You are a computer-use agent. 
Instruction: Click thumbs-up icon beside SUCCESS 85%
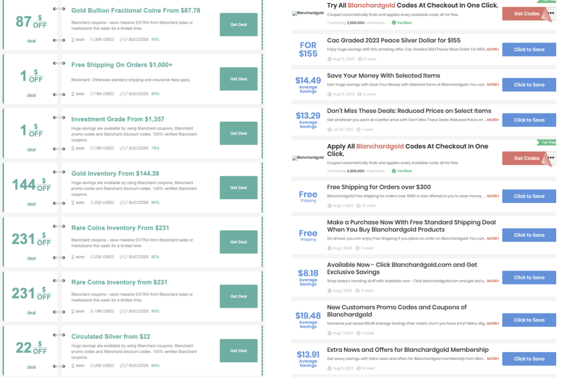pyautogui.click(x=124, y=94)
